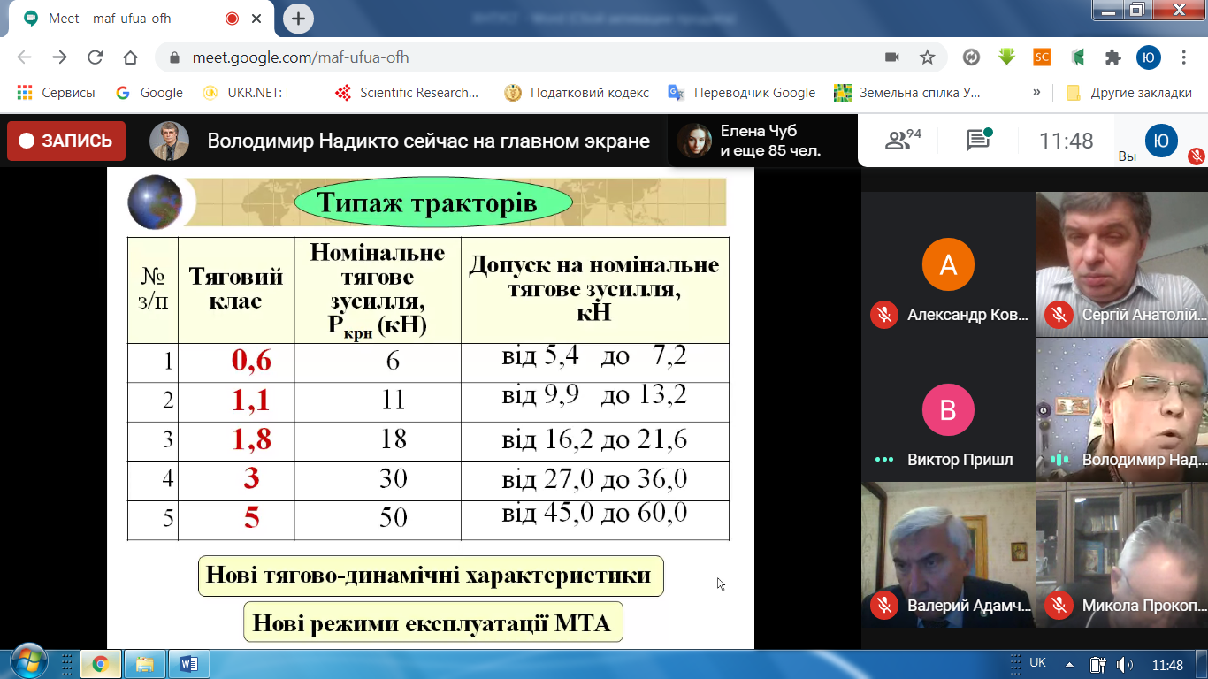The width and height of the screenshot is (1208, 679).
Task: Click the three-dot indicator of Виктор Пришл
Action: [x=883, y=460]
